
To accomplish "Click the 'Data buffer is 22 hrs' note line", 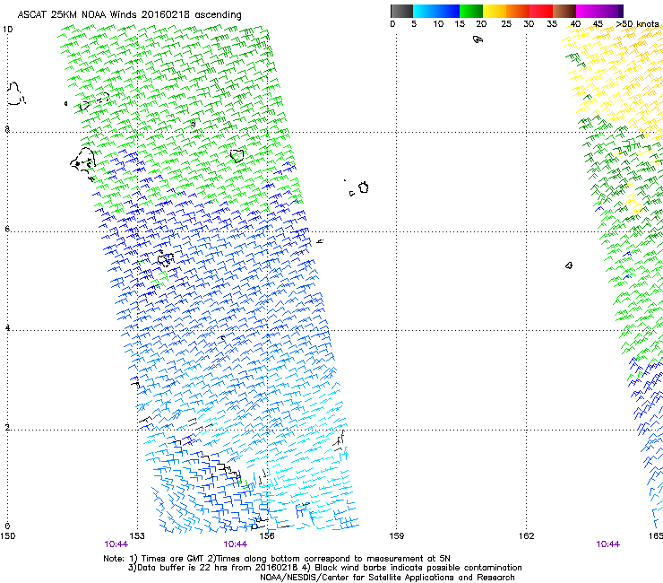I will click(324, 568).
